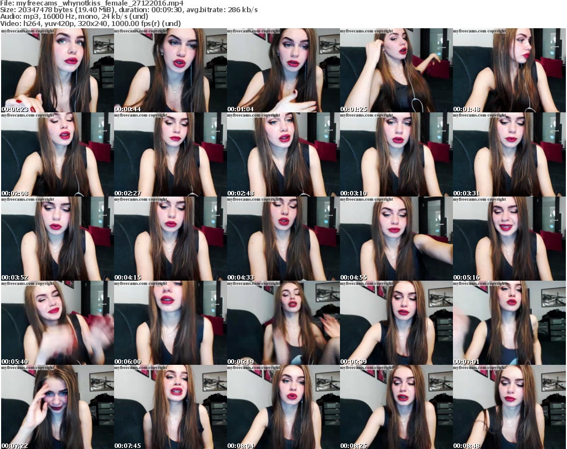
Task: Open the preview frame marked 00:04:15
Action: coord(171,239)
